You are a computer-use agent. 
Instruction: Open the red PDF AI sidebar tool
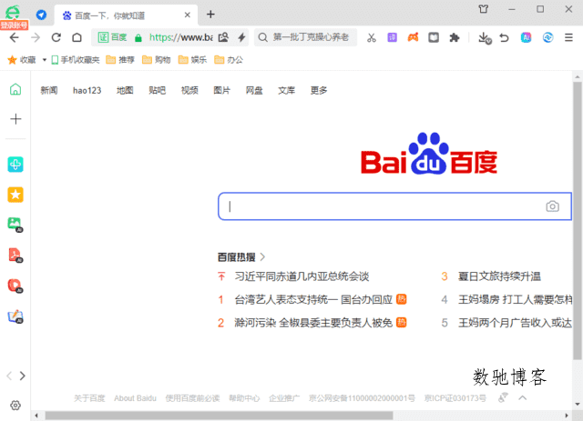pos(15,255)
